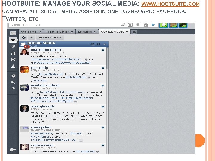Click the paperclip attach icon
Screen dimensions: 215x161
(x=123, y=25)
